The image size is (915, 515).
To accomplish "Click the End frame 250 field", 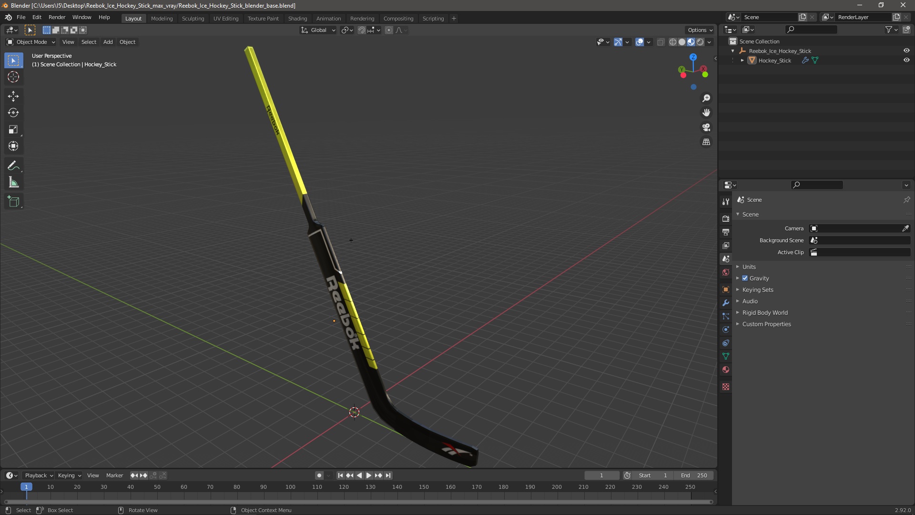I will 694,475.
